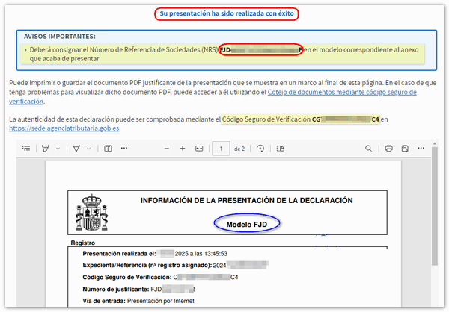Screen dimensions: 449x312
Task: Click the page number input field
Action: point(221,149)
